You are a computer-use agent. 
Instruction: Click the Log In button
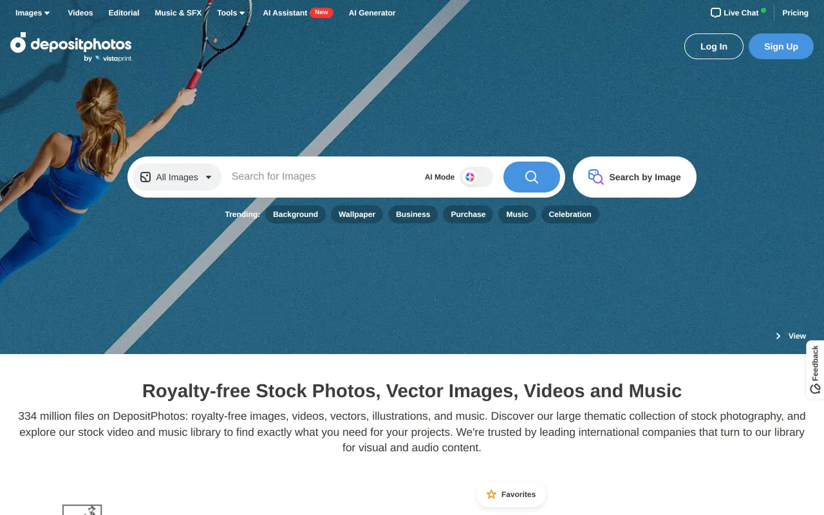[713, 46]
